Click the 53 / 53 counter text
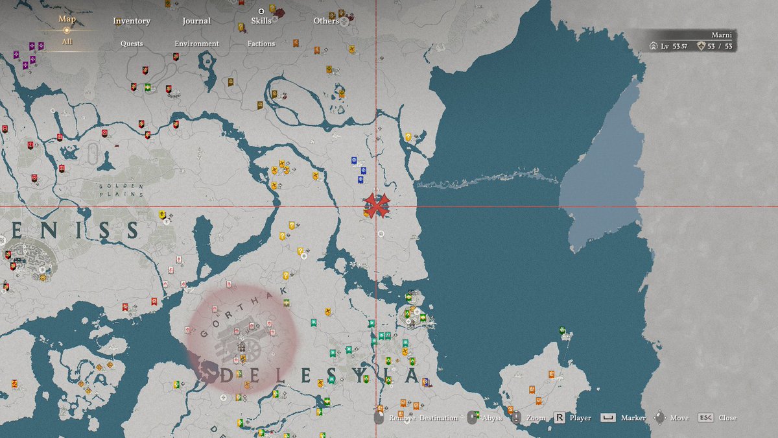The image size is (778, 438). [x=720, y=46]
